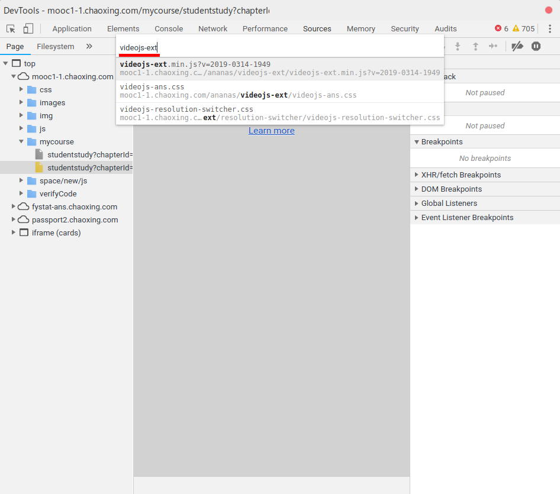
Task: Click the step debugger arrow icon
Action: pyautogui.click(x=493, y=46)
